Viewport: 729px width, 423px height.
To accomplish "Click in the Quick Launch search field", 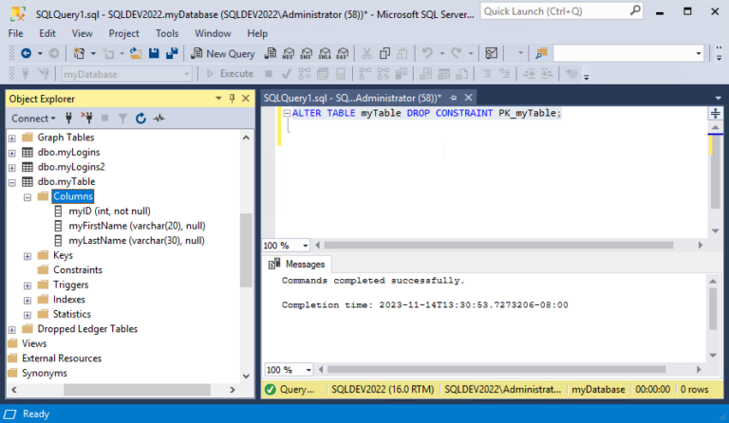I will pyautogui.click(x=561, y=11).
